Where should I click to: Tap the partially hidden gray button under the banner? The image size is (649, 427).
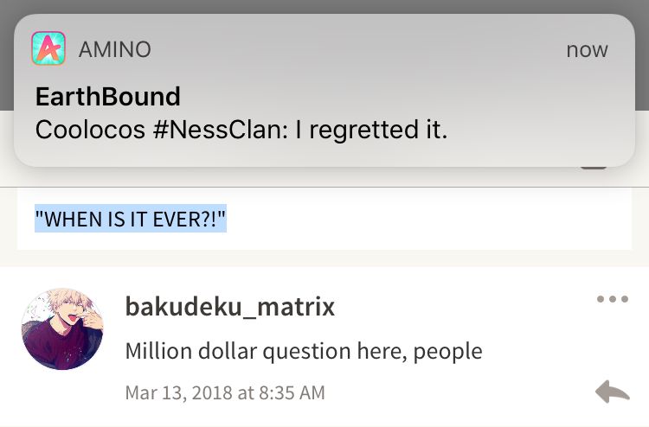point(593,168)
